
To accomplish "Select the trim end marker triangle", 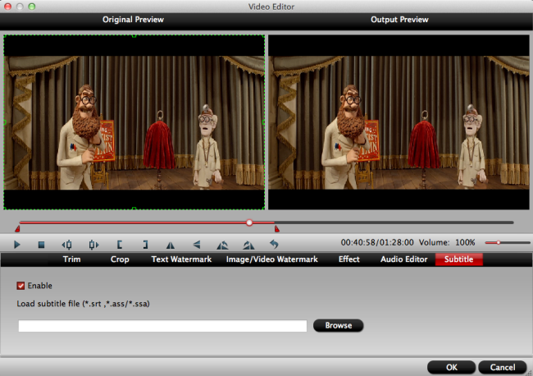I will 277,229.
